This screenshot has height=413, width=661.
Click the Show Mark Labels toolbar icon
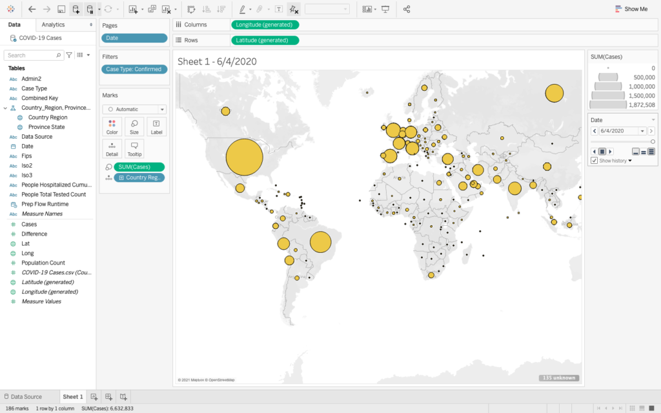280,9
